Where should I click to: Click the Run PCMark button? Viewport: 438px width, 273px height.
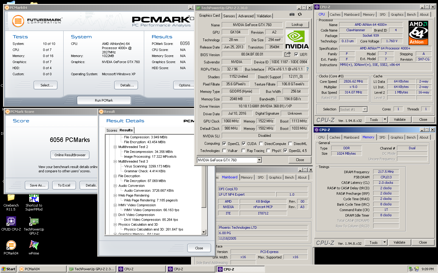click(104, 100)
